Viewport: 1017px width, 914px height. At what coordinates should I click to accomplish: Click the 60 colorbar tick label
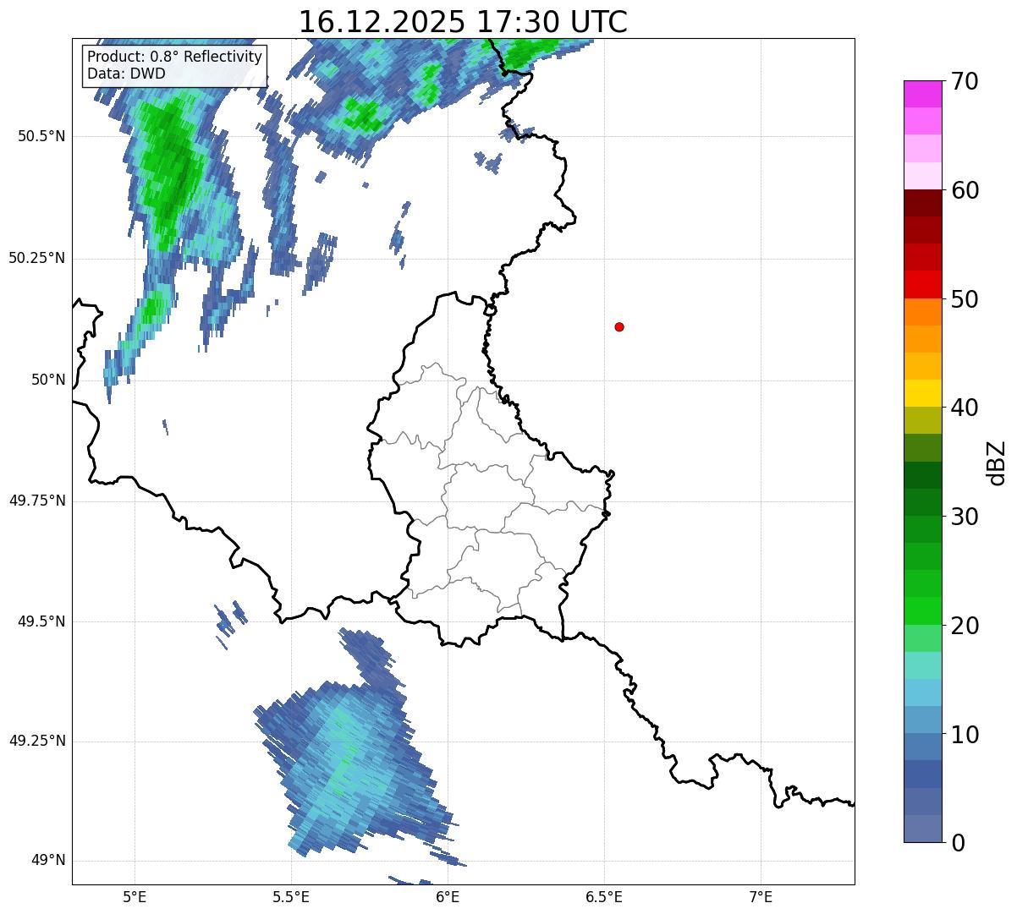tap(965, 190)
